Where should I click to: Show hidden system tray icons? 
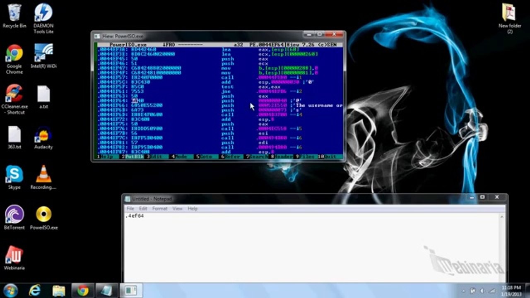click(x=463, y=291)
